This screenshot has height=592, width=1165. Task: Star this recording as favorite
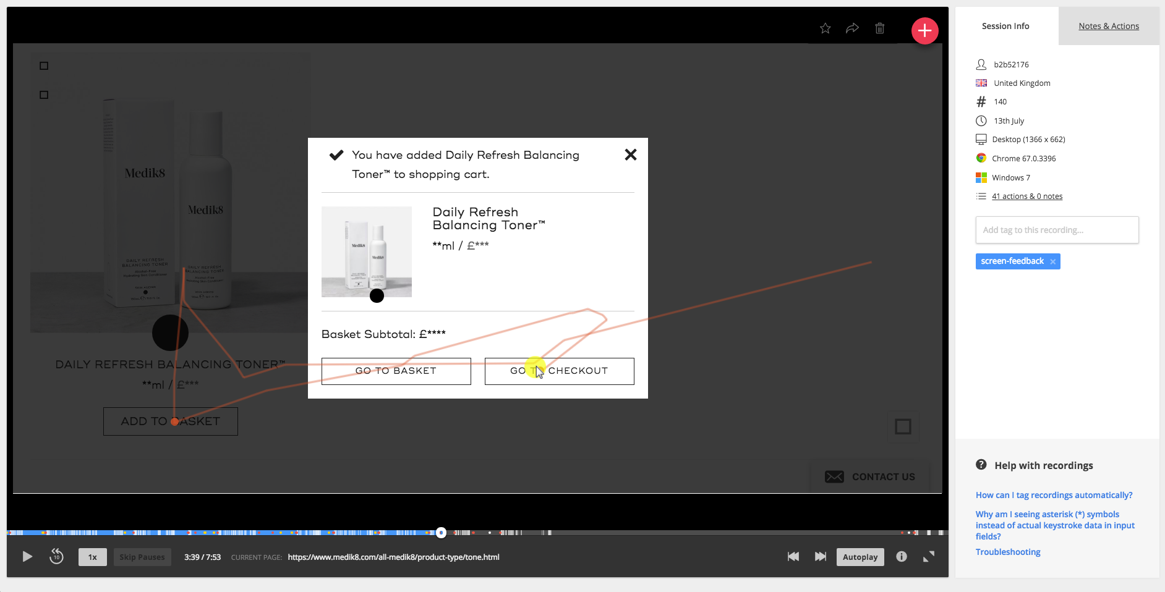pyautogui.click(x=825, y=28)
